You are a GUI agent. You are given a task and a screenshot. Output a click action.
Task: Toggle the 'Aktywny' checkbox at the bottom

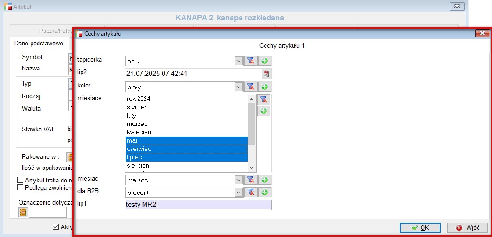click(56, 226)
